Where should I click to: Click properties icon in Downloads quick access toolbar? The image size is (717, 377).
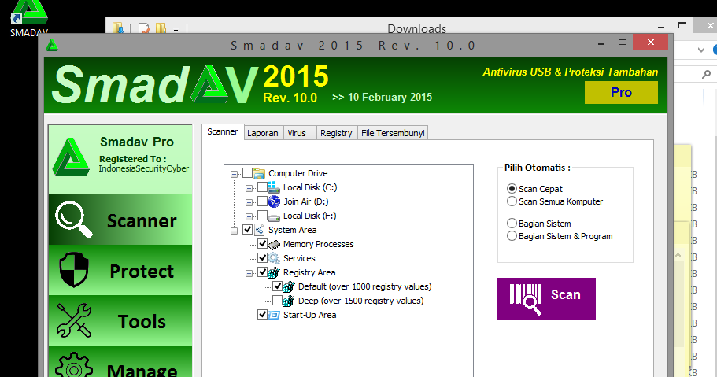[144, 28]
